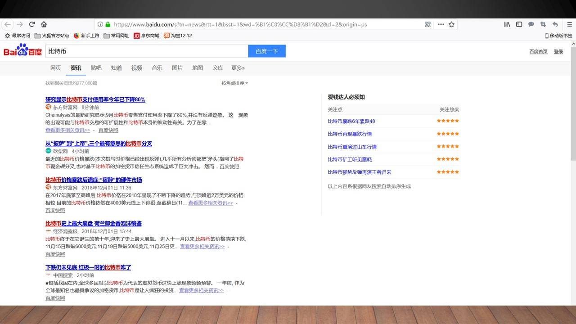Toggle the browser sidebar icon
Image resolution: width=576 pixels, height=324 pixels.
point(519,24)
